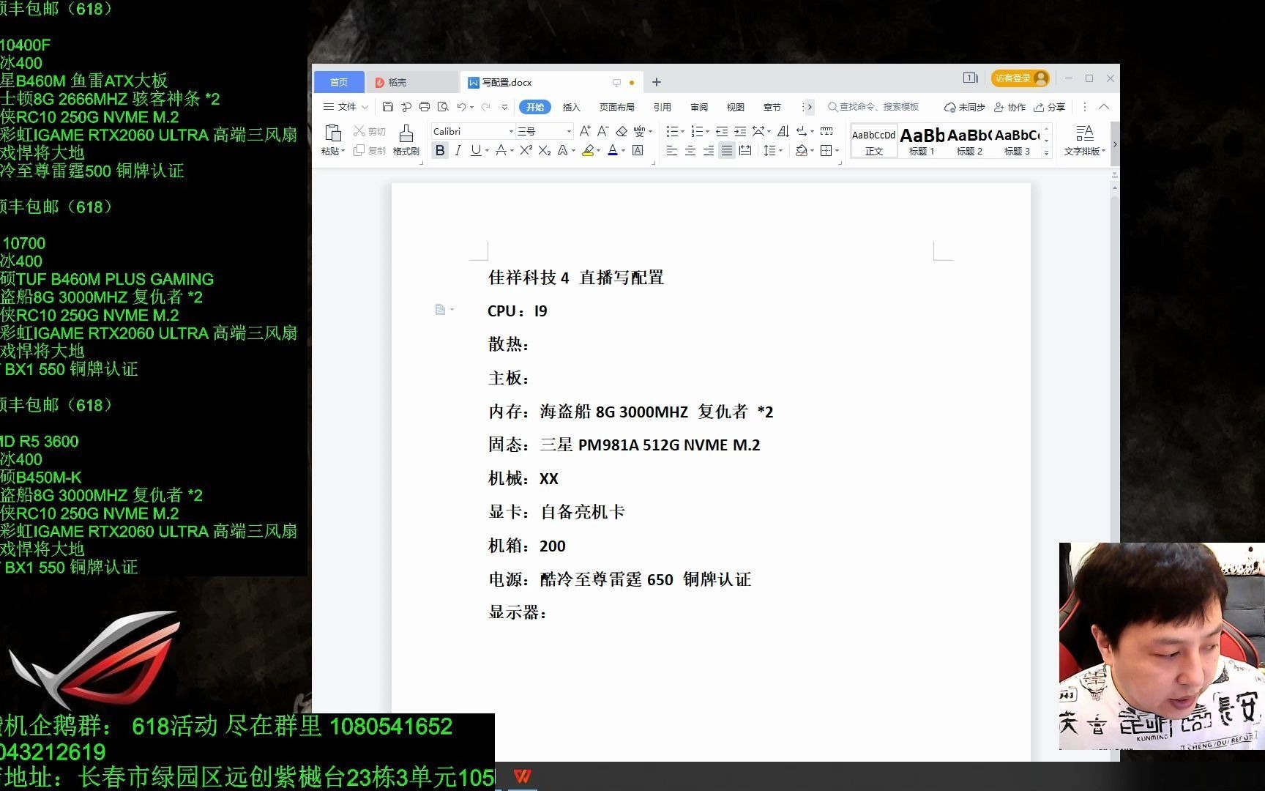Click the Superscript X² icon
Viewport: 1265px width, 791px height.
pyautogui.click(x=526, y=150)
